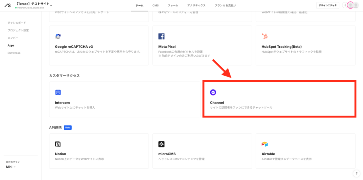The height and width of the screenshot is (180, 363).
Task: Click the Meta Pixel Facebook icon
Action: pyautogui.click(x=161, y=36)
